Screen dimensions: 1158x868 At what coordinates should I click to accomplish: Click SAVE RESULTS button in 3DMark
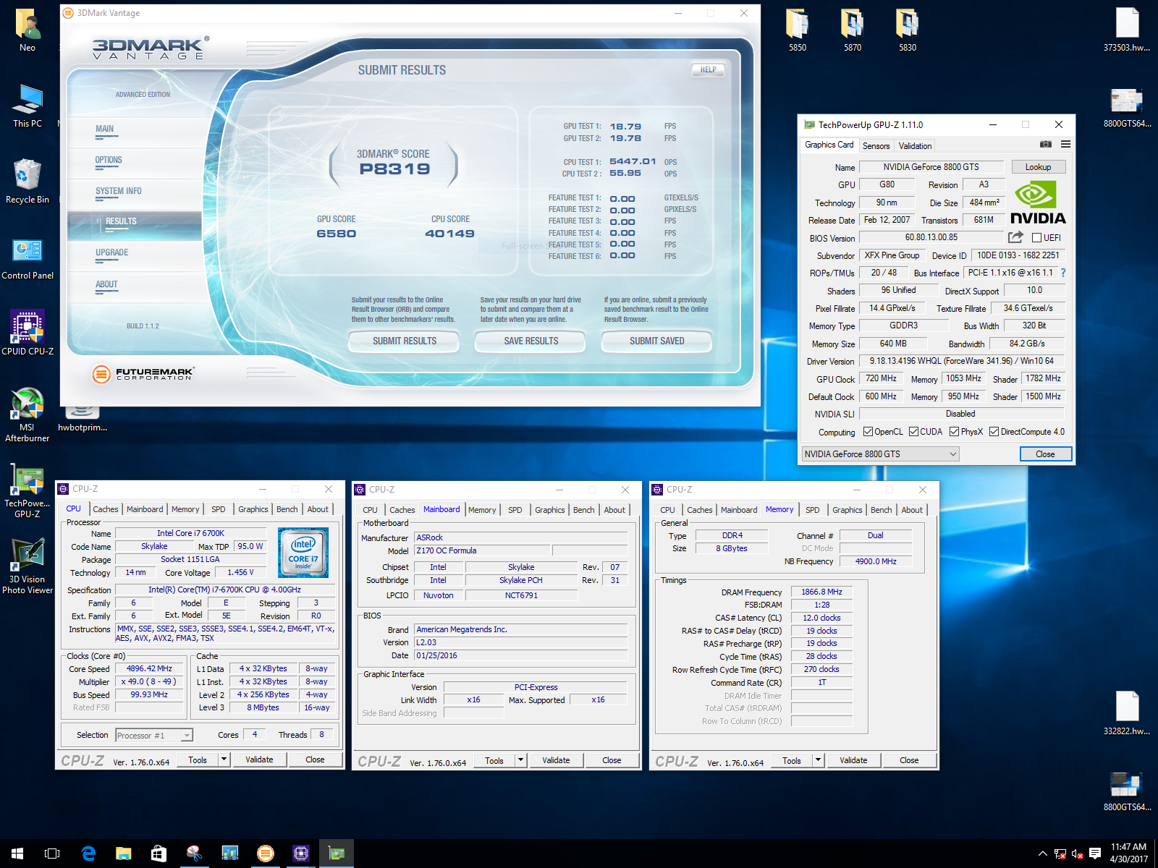click(x=531, y=341)
